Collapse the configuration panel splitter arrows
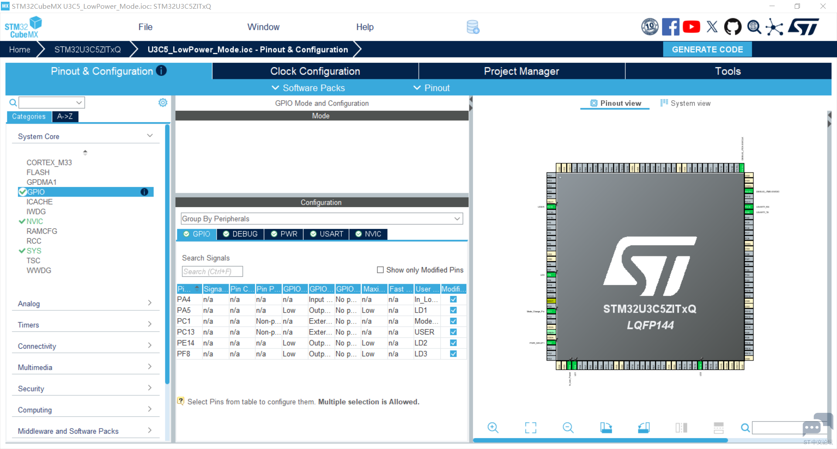 click(x=471, y=103)
